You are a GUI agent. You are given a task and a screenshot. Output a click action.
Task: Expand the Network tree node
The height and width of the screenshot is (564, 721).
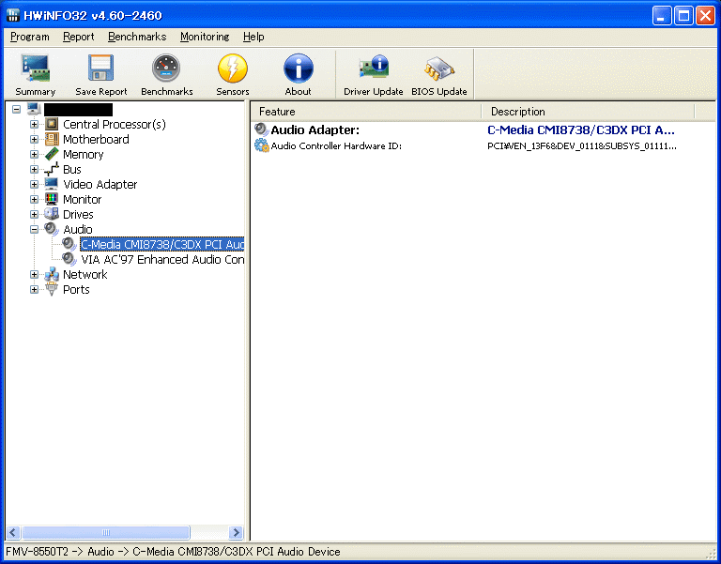(35, 275)
